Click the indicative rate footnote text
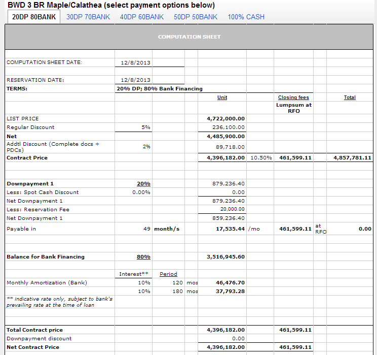 click(59, 302)
